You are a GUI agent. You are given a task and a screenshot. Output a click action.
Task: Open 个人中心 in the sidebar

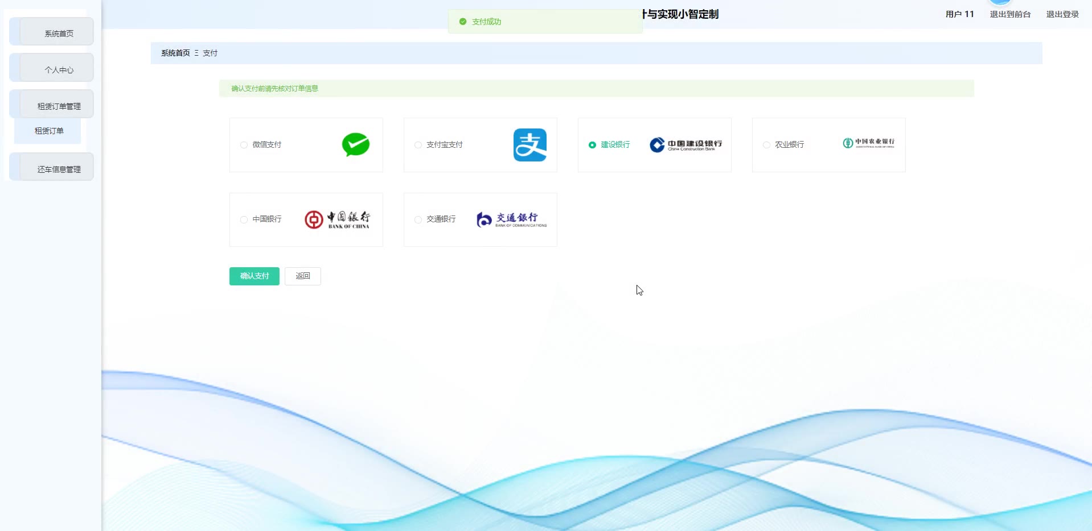(52, 68)
